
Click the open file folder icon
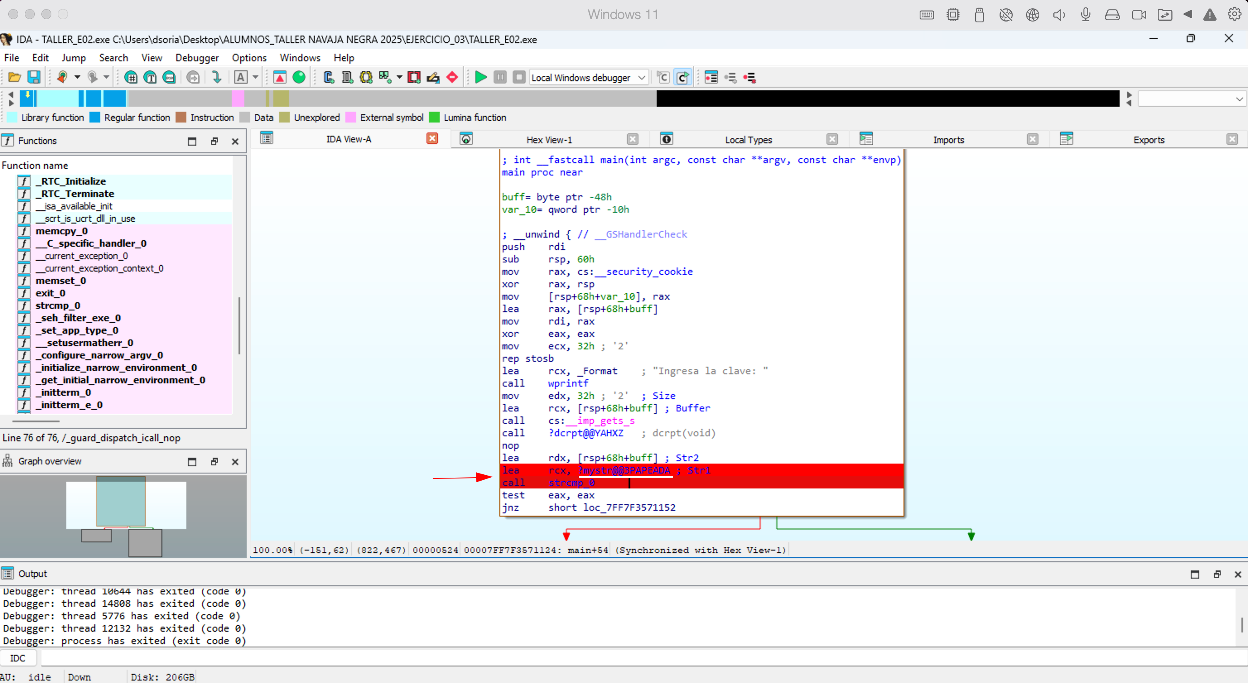click(x=14, y=77)
